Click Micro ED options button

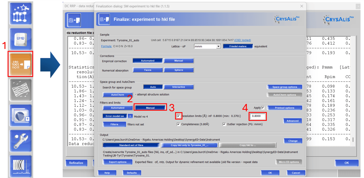click(x=289, y=162)
